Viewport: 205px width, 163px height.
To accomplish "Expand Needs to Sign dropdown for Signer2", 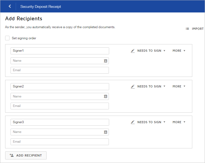I will [151, 86].
